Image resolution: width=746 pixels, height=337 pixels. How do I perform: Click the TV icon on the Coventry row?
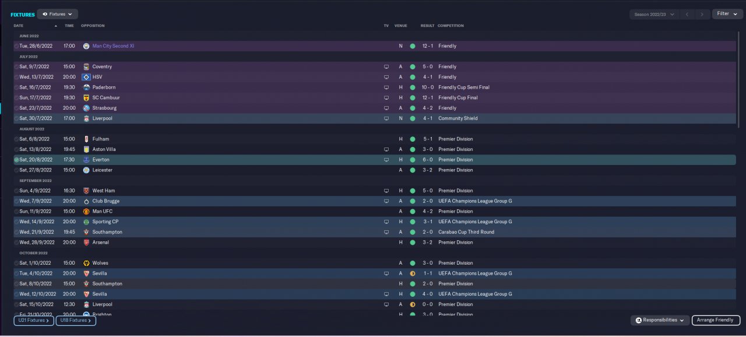(386, 67)
